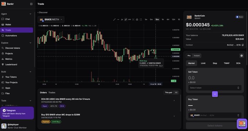This screenshot has height=131, width=248.
Task: Switch to Pro trading mode
Action: pyautogui.click(x=189, y=56)
